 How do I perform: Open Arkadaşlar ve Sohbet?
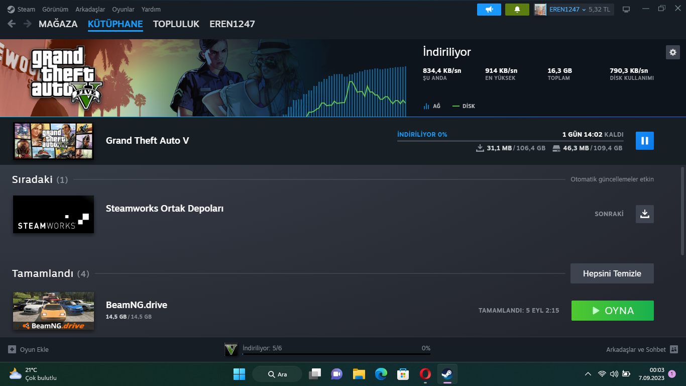tap(642, 349)
